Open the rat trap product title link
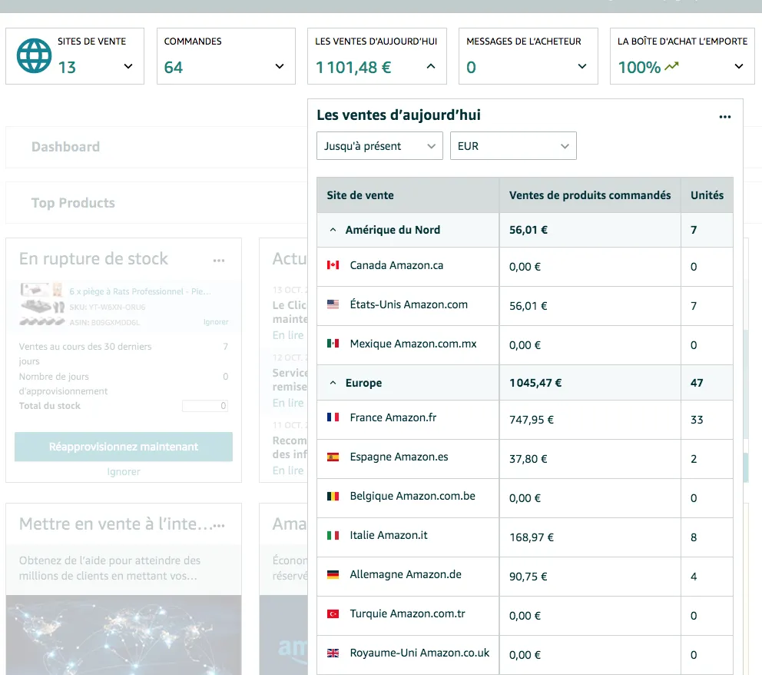The height and width of the screenshot is (675, 762). (x=140, y=291)
